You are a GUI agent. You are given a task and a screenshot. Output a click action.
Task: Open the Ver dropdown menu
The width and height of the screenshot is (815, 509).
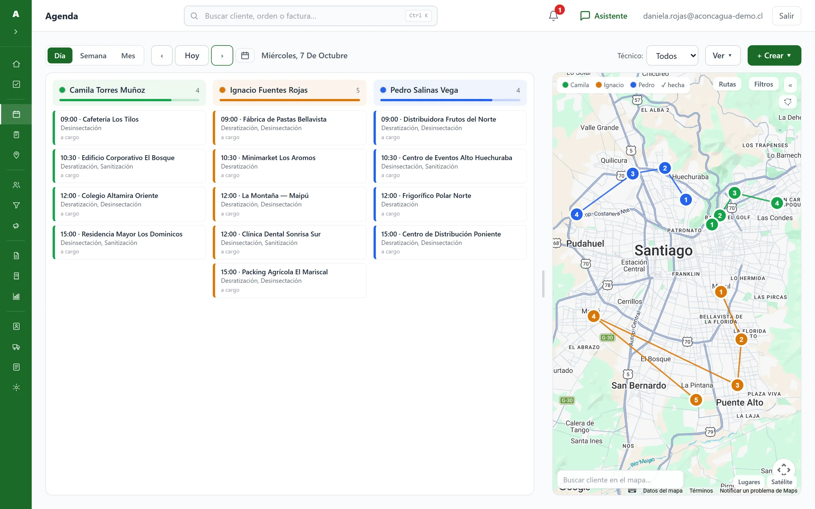[x=723, y=56]
